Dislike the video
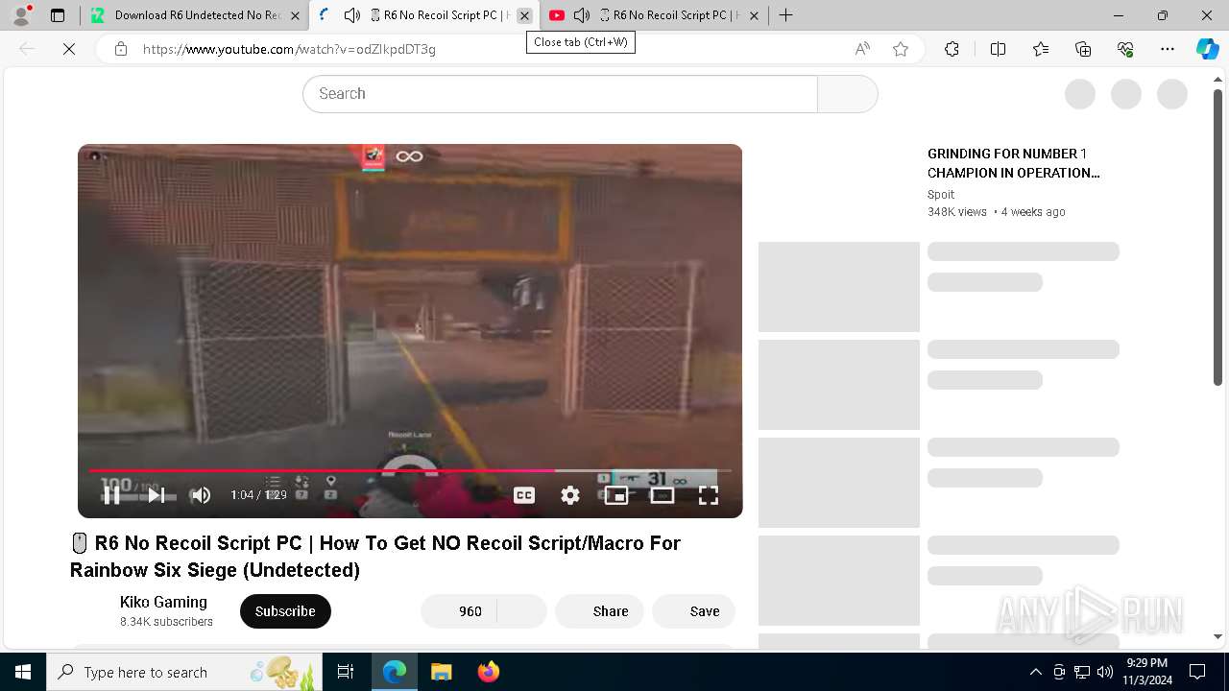The height and width of the screenshot is (691, 1229). click(x=522, y=611)
